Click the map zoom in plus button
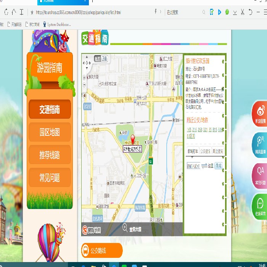 point(84,77)
